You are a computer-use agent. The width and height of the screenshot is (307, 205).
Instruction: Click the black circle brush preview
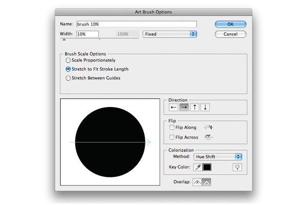[x=110, y=142]
